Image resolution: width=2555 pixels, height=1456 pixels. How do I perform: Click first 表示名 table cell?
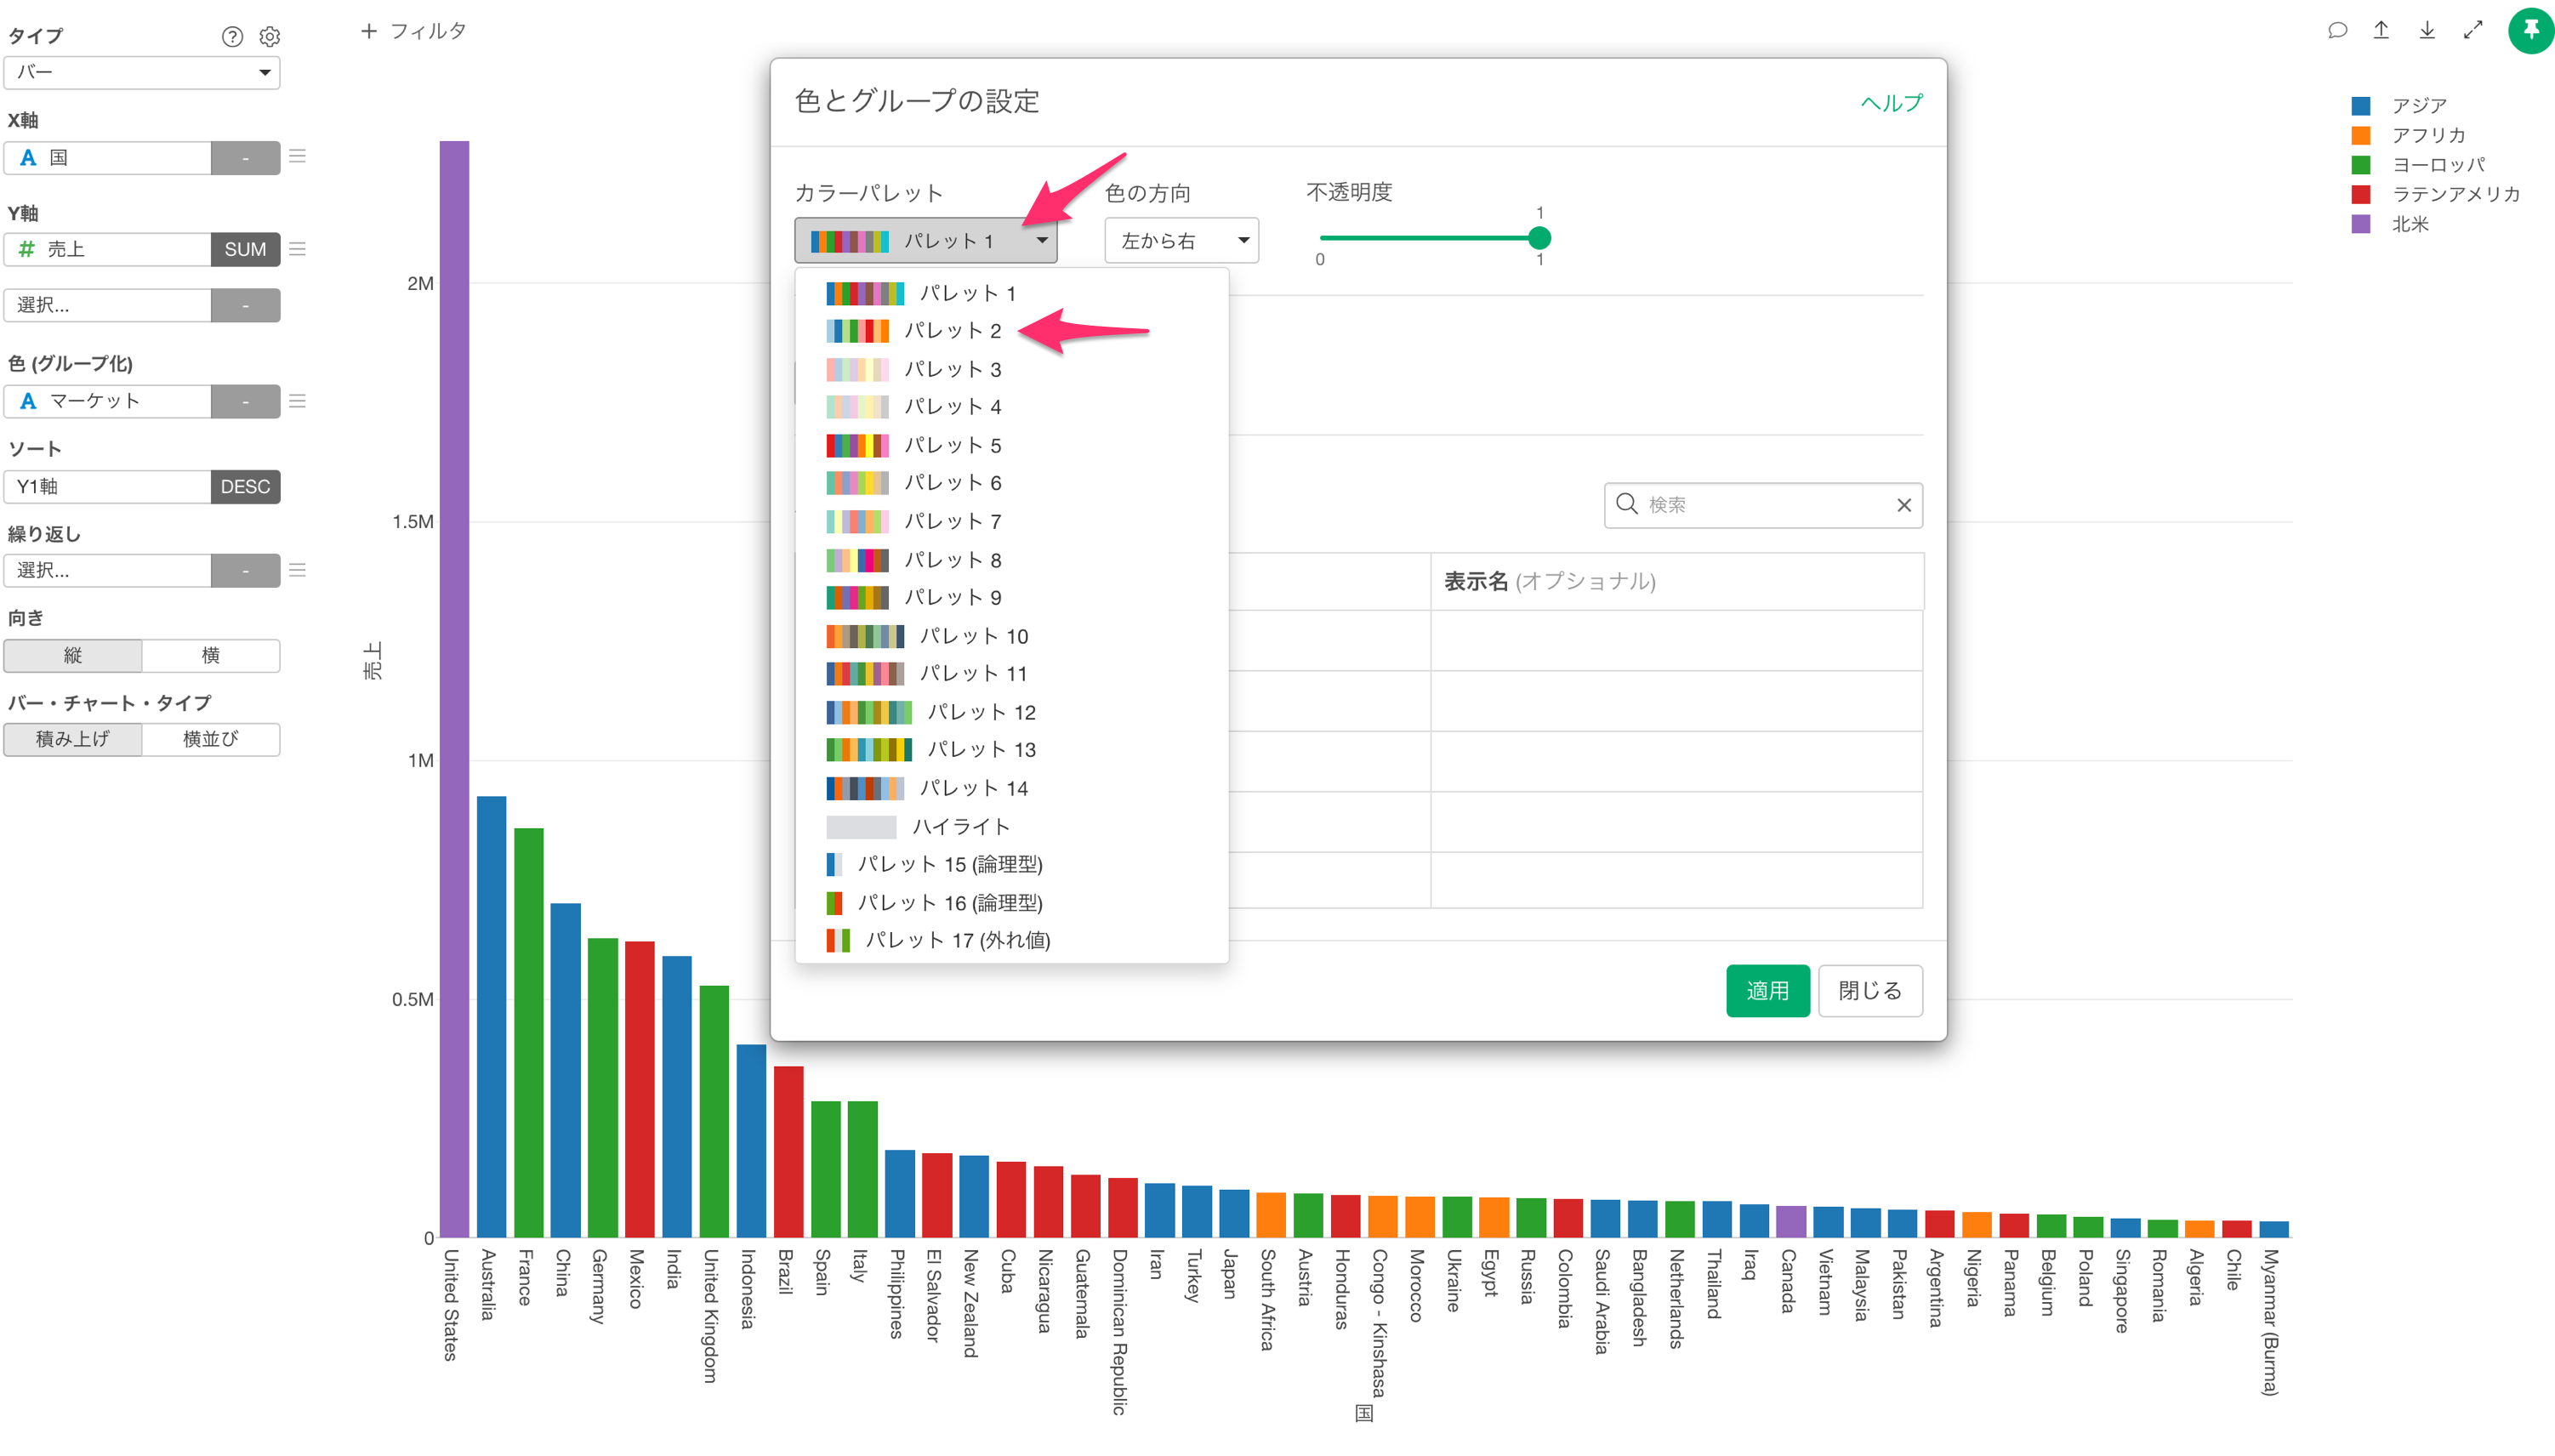1676,641
